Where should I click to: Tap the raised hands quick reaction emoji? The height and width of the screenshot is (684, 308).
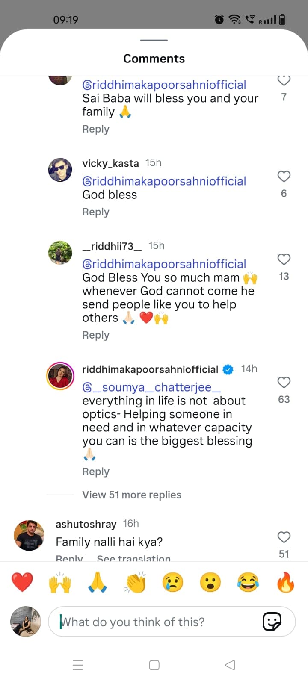click(60, 582)
